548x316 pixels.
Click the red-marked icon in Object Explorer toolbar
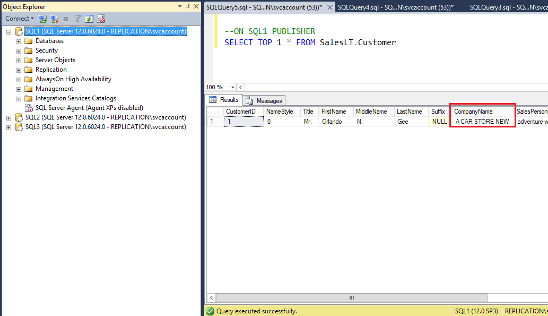click(x=101, y=19)
